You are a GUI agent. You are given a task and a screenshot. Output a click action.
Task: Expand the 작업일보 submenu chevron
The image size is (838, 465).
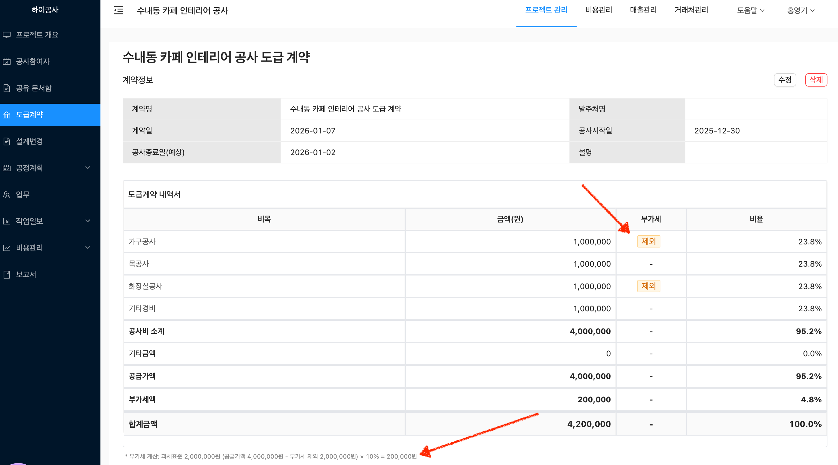pyautogui.click(x=87, y=221)
